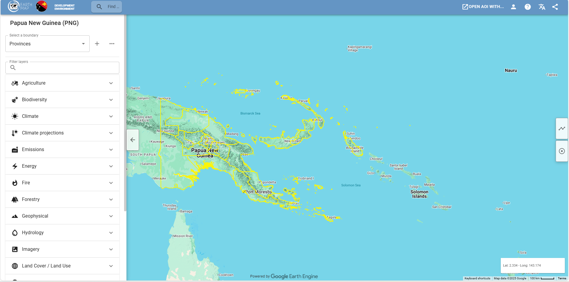Select the Fire flame icon
The image size is (569, 282).
pyautogui.click(x=15, y=183)
